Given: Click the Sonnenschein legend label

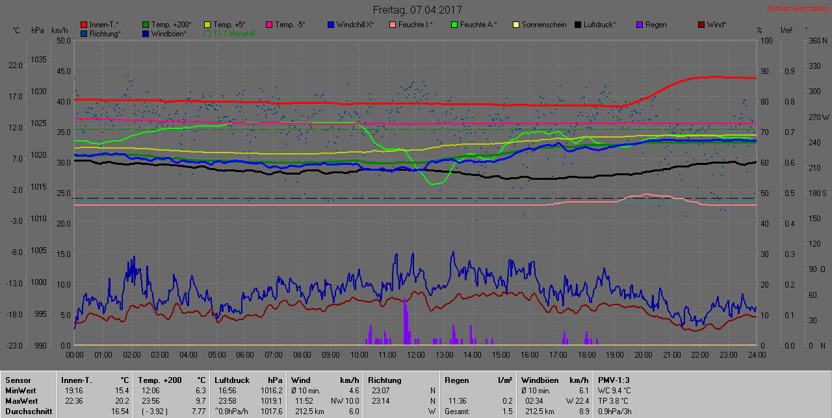Looking at the screenshot, I should pyautogui.click(x=544, y=25).
